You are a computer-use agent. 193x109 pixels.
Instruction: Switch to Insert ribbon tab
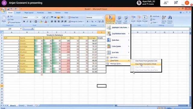(x=18, y=13)
